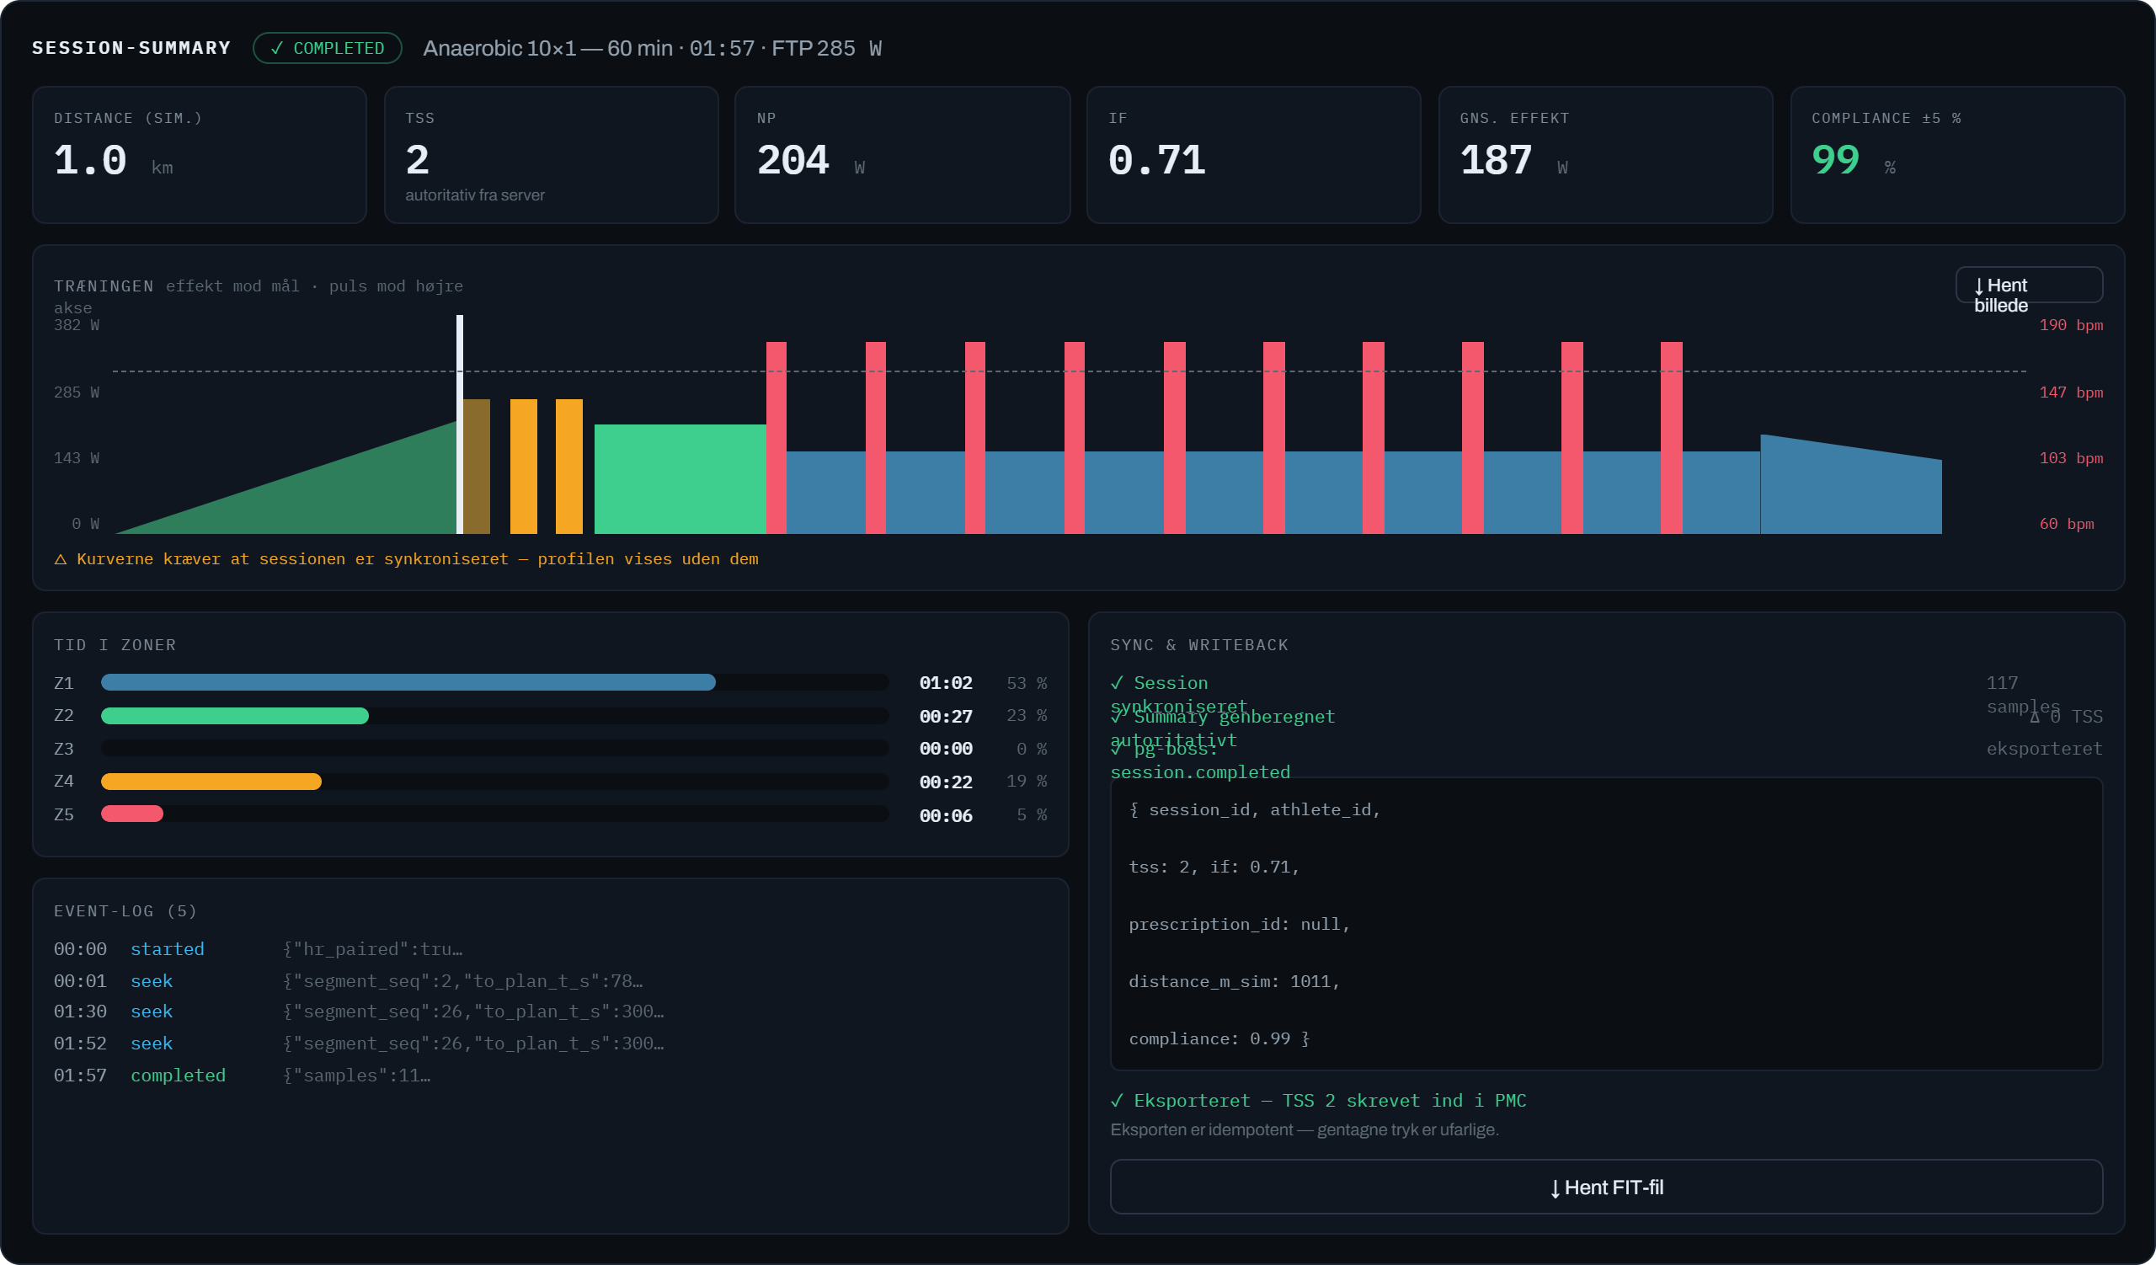Screen dimensions: 2156x1265
Task: Click the empty Z3 zone bar
Action: (x=494, y=749)
